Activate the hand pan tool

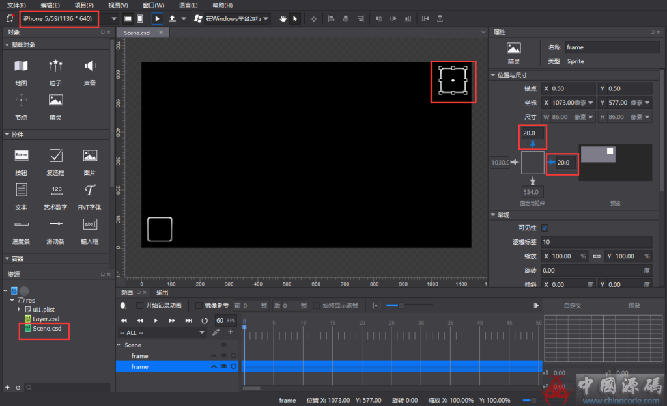[283, 19]
